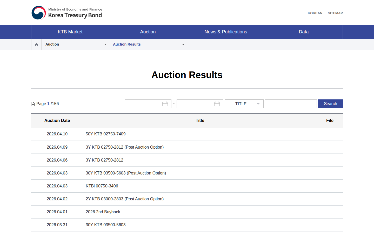Viewport: 374px width, 233px height.
Task: Open the KTBi 00750-3406 auction result
Action: click(102, 186)
